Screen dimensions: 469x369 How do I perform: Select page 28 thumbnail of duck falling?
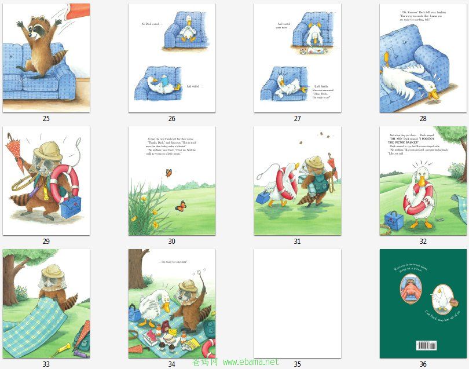[423, 58]
